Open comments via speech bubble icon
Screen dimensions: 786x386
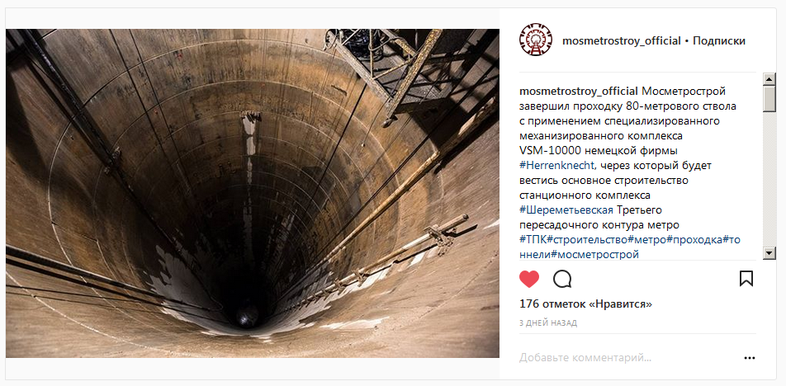point(562,279)
